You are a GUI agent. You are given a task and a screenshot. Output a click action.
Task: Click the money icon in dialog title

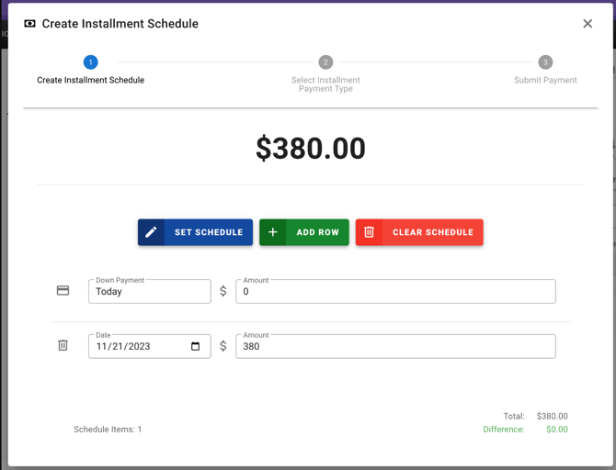[29, 24]
